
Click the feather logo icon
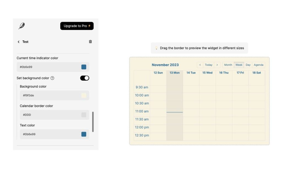pyautogui.click(x=22, y=26)
